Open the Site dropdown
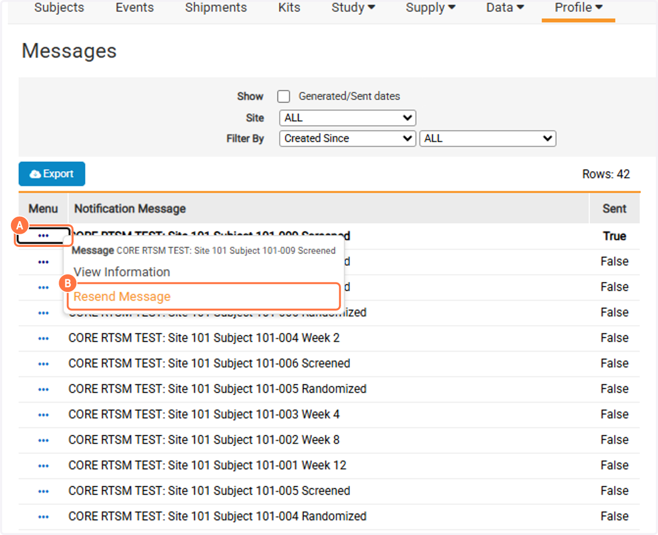 click(348, 118)
